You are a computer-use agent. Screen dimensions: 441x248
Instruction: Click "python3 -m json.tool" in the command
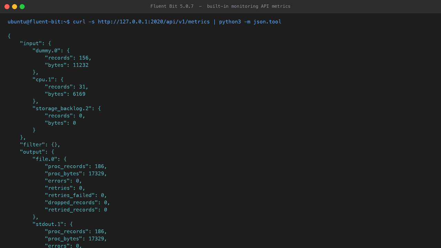(250, 22)
